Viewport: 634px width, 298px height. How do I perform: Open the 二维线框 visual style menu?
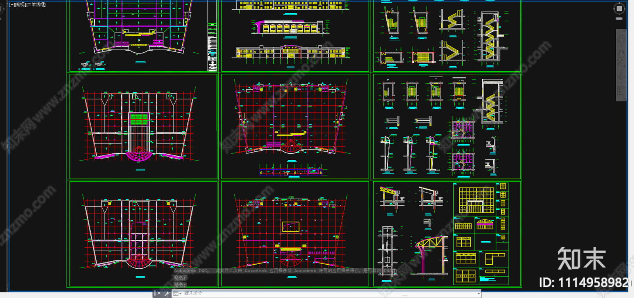click(x=36, y=5)
